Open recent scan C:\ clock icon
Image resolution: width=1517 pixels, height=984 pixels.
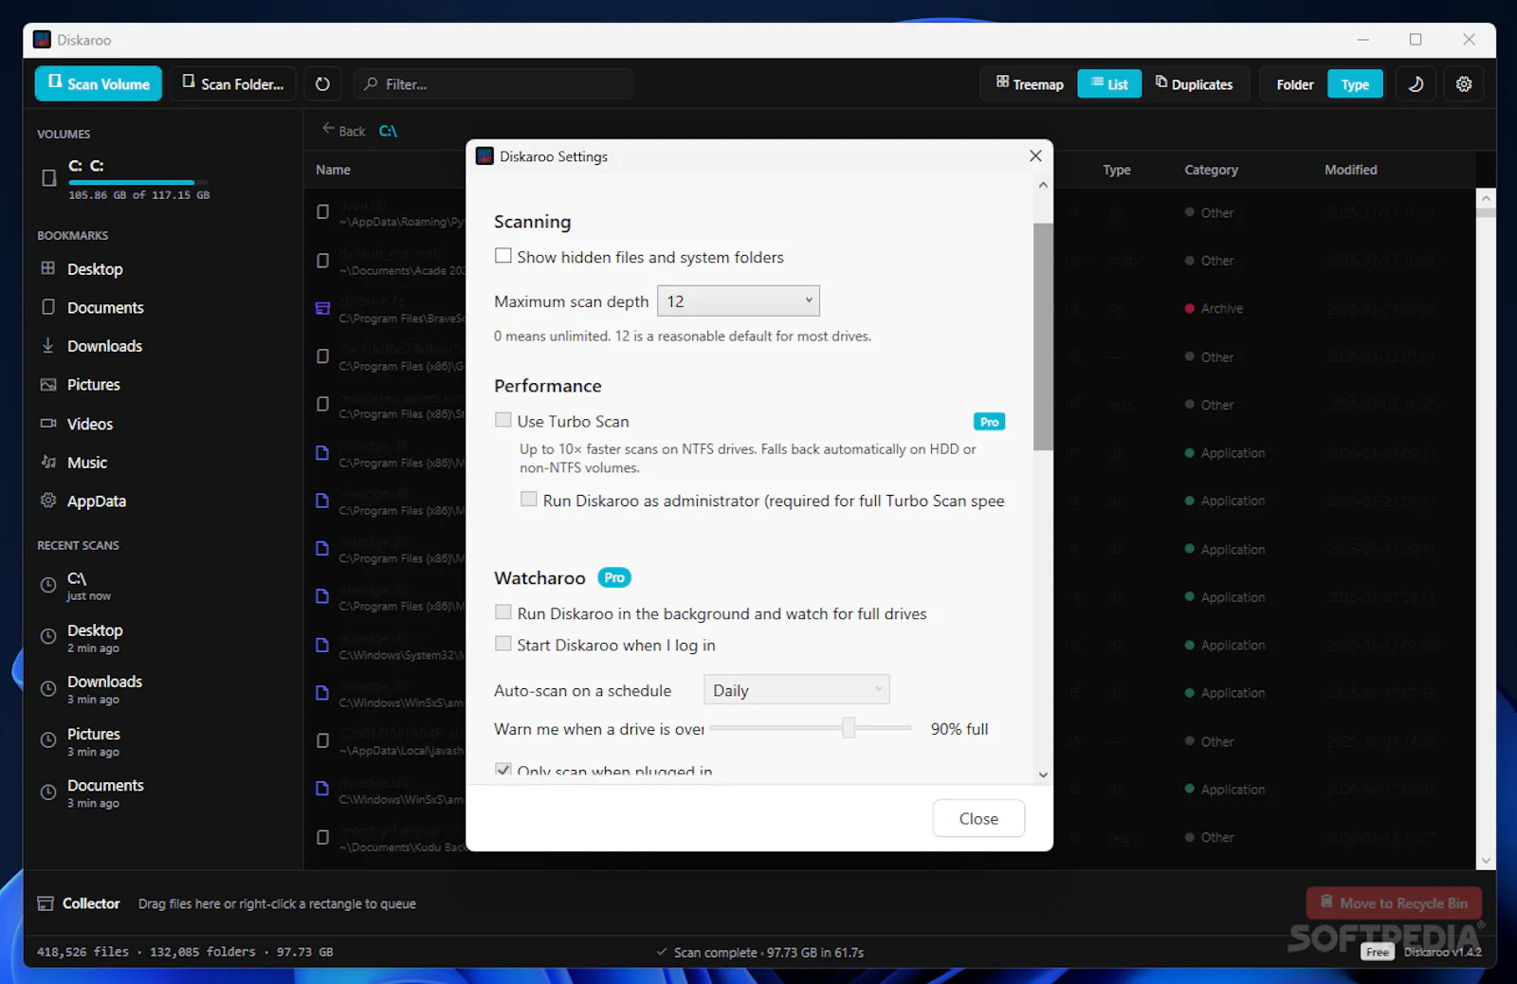(48, 585)
